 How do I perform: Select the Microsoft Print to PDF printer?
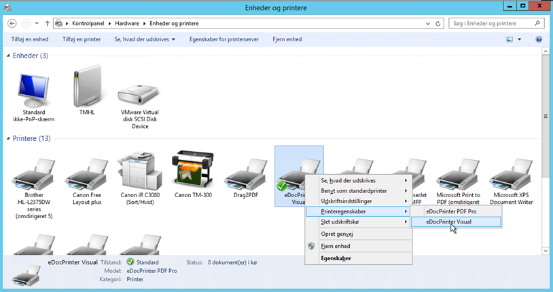click(458, 182)
